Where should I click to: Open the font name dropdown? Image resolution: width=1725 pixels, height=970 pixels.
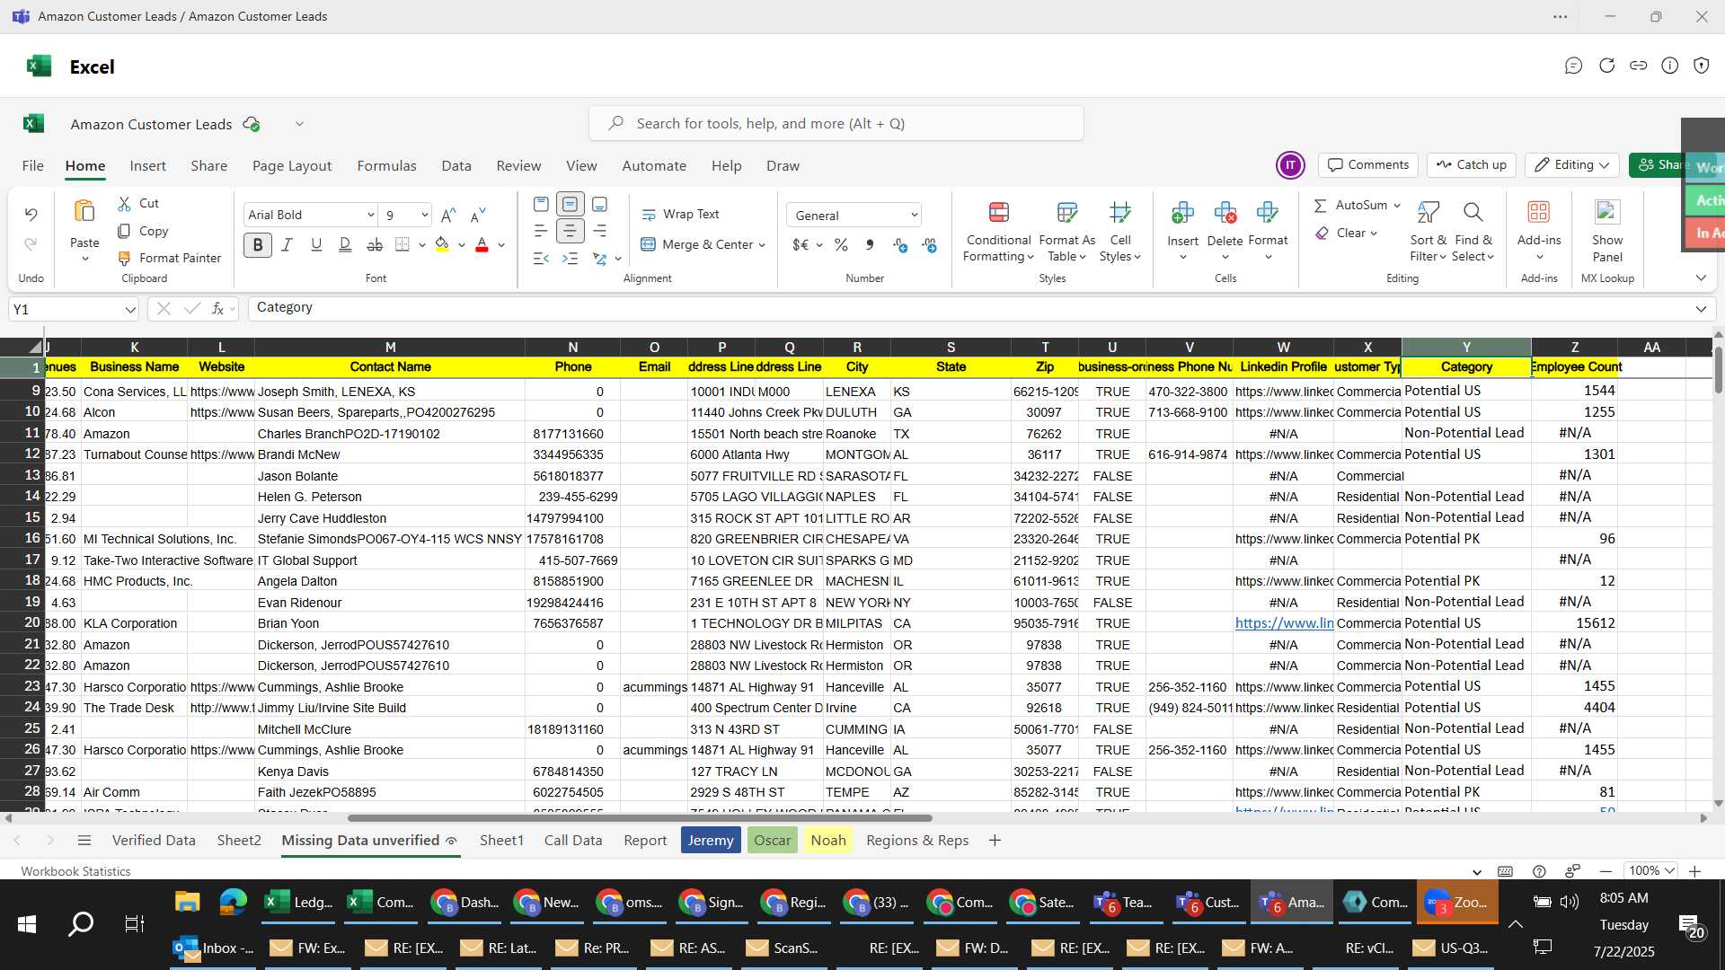click(370, 215)
